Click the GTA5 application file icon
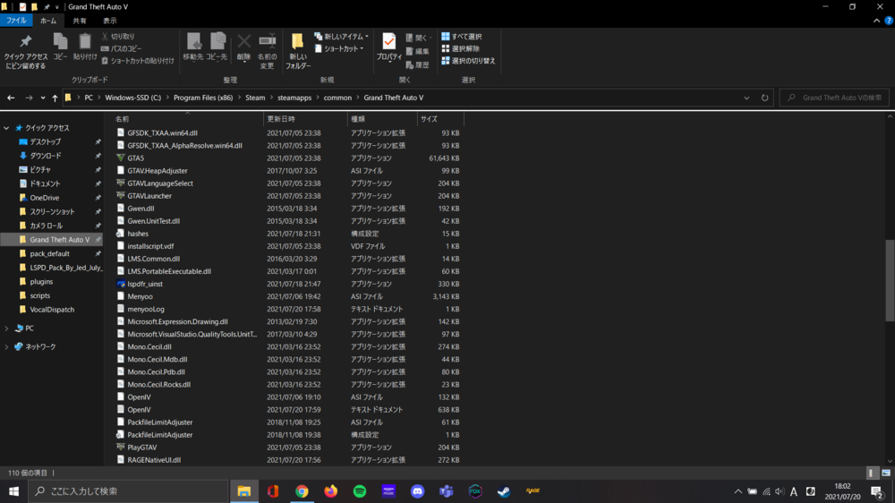The height and width of the screenshot is (503, 895). (x=121, y=158)
